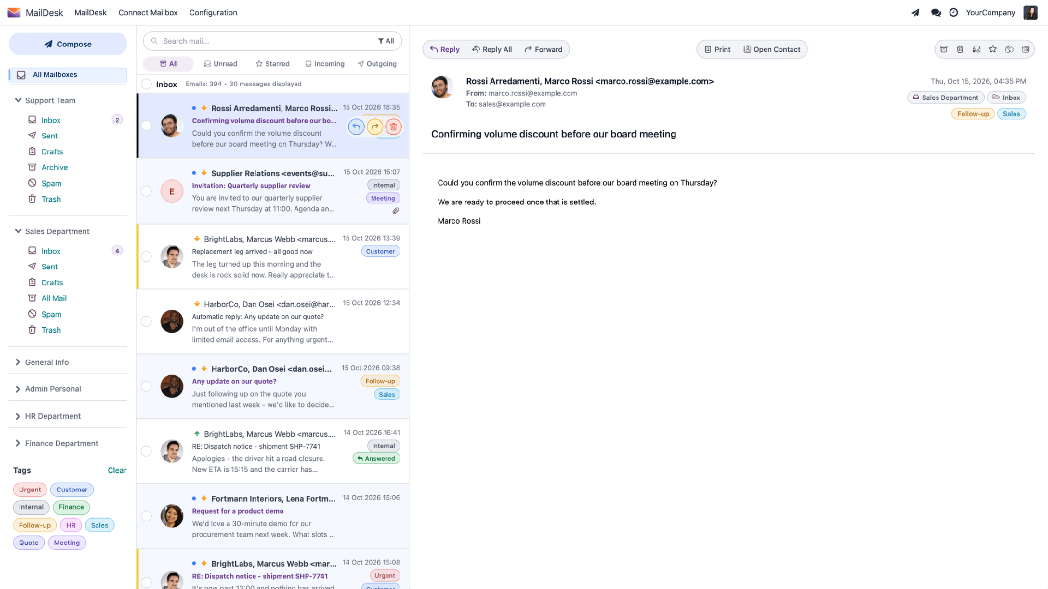Select the 'Replacement leg arrived' email checkbox

pyautogui.click(x=146, y=256)
